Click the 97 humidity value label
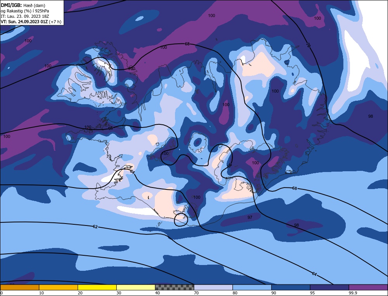Viewport: 388px width, 296px height. [250, 217]
